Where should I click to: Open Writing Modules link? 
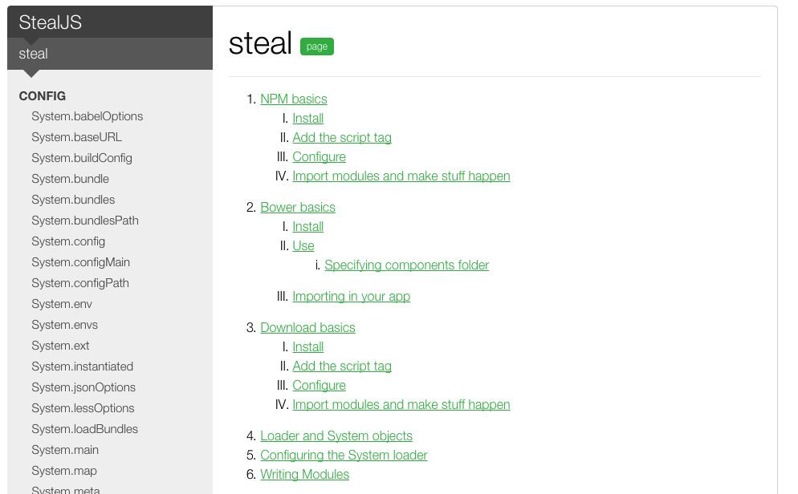pyautogui.click(x=304, y=474)
